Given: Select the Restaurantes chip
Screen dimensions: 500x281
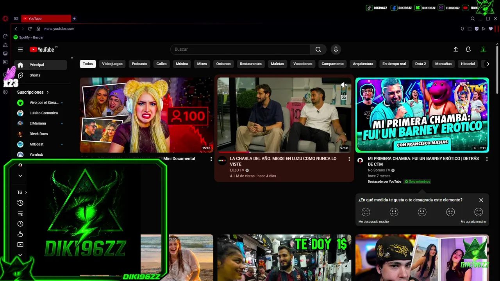Looking at the screenshot, I should point(251,64).
